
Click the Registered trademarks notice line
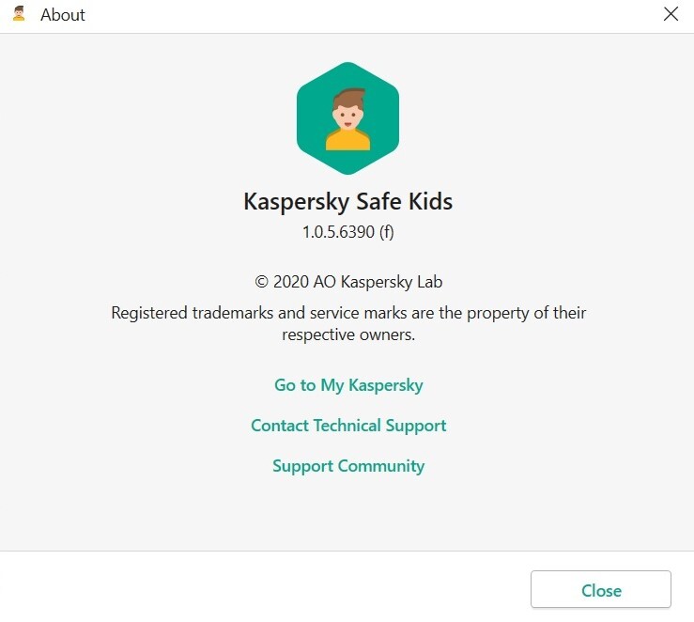(x=348, y=313)
